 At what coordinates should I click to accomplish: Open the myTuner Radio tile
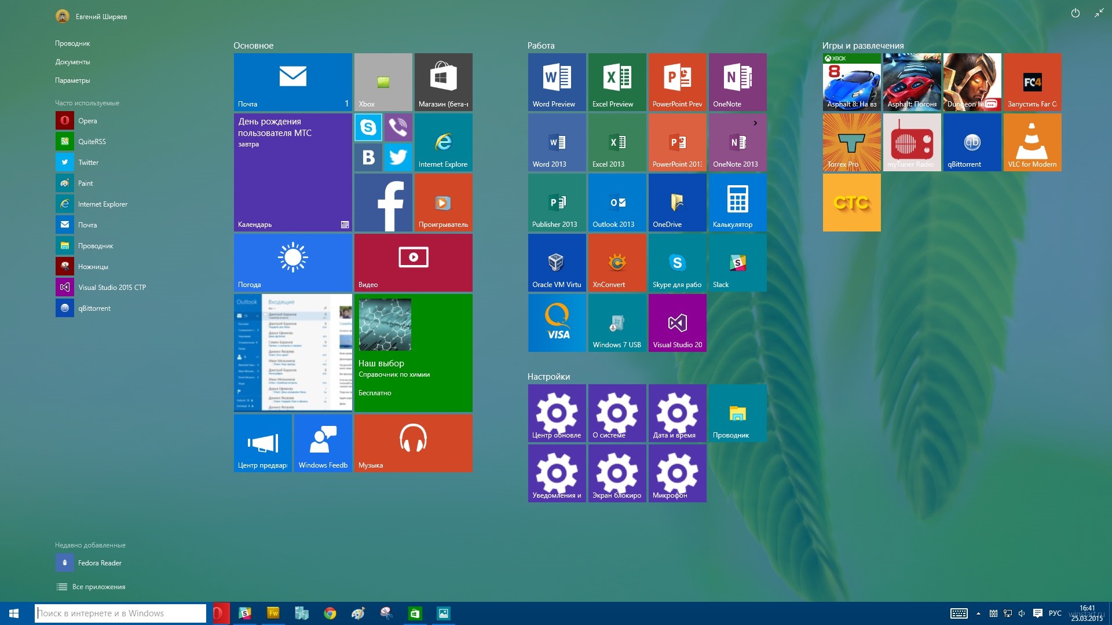point(912,142)
